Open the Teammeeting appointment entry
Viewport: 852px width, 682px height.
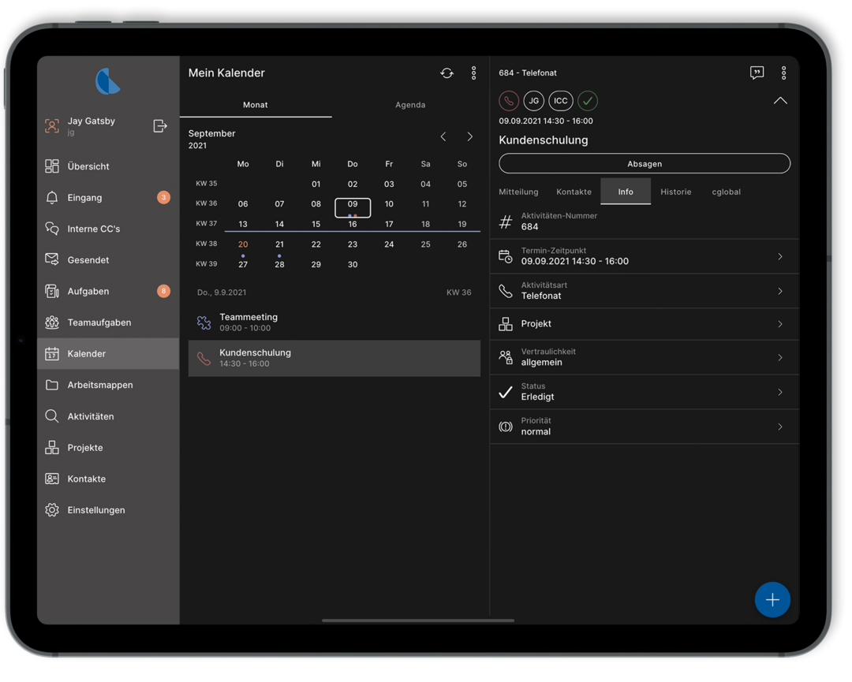pyautogui.click(x=334, y=322)
